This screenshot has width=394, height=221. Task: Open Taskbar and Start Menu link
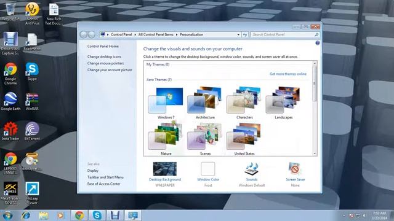coord(105,177)
